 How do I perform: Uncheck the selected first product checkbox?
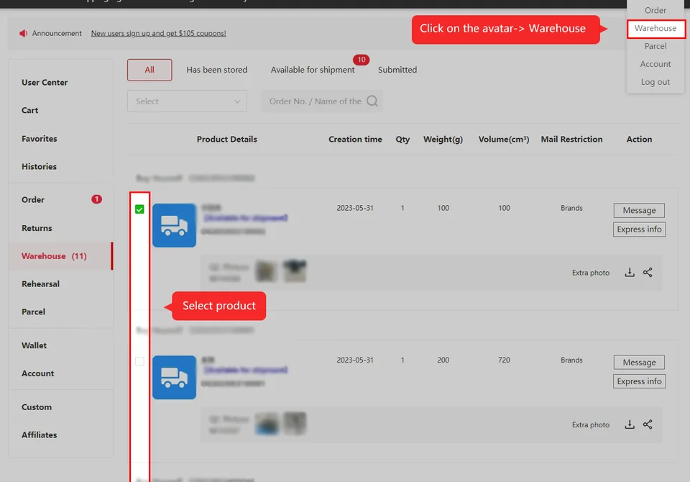[x=139, y=209]
